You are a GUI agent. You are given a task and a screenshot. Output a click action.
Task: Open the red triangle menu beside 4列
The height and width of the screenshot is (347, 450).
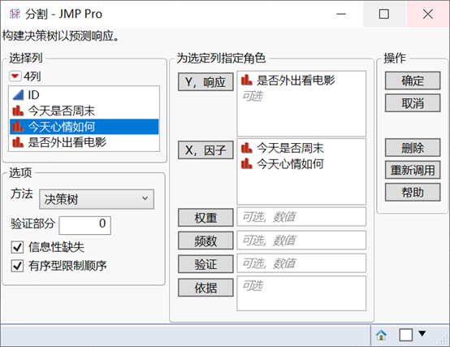[x=15, y=76]
